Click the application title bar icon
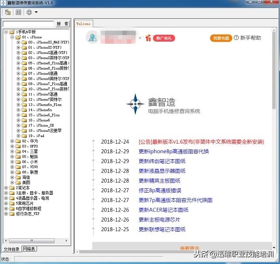Screen dimensions: 280x264 pyautogui.click(x=3, y=3)
